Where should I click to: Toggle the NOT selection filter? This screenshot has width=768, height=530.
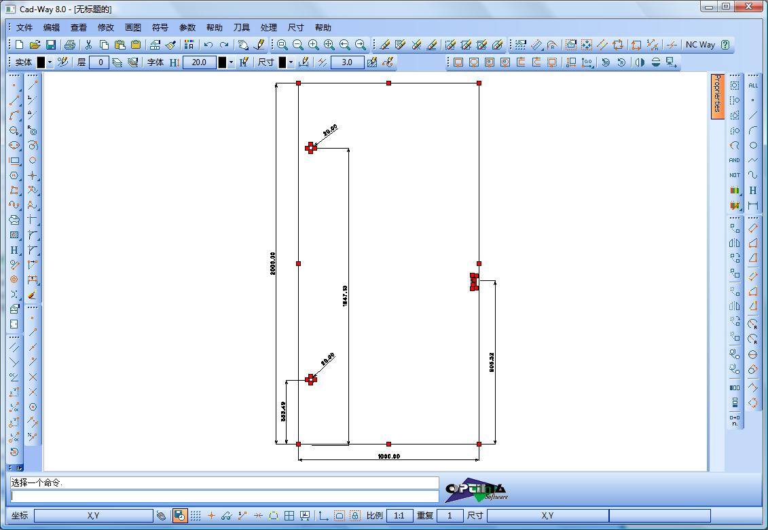tap(734, 175)
